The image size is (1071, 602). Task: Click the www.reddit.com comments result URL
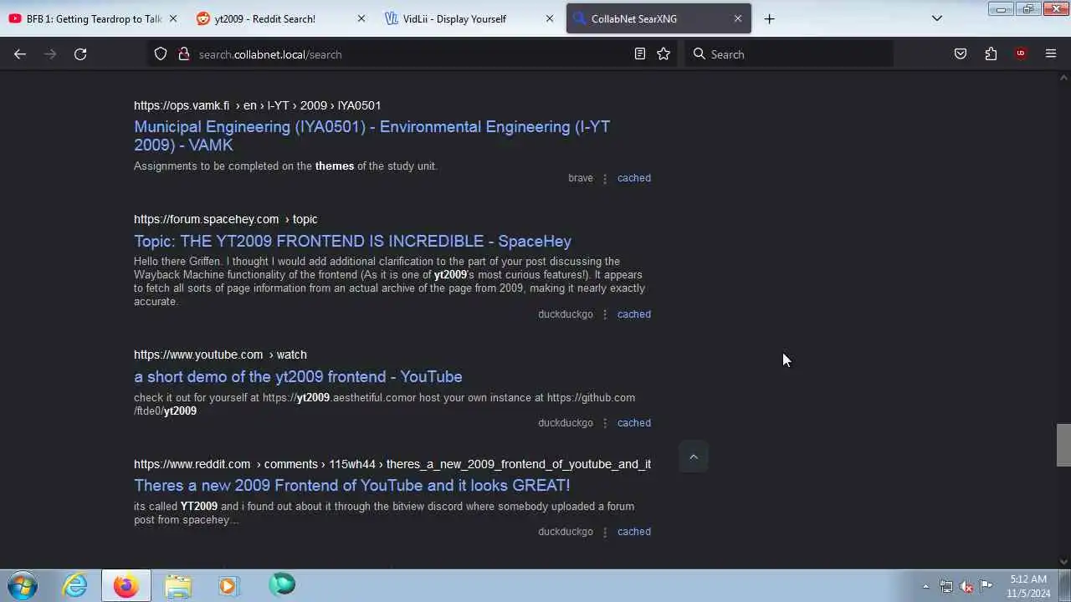click(x=392, y=464)
